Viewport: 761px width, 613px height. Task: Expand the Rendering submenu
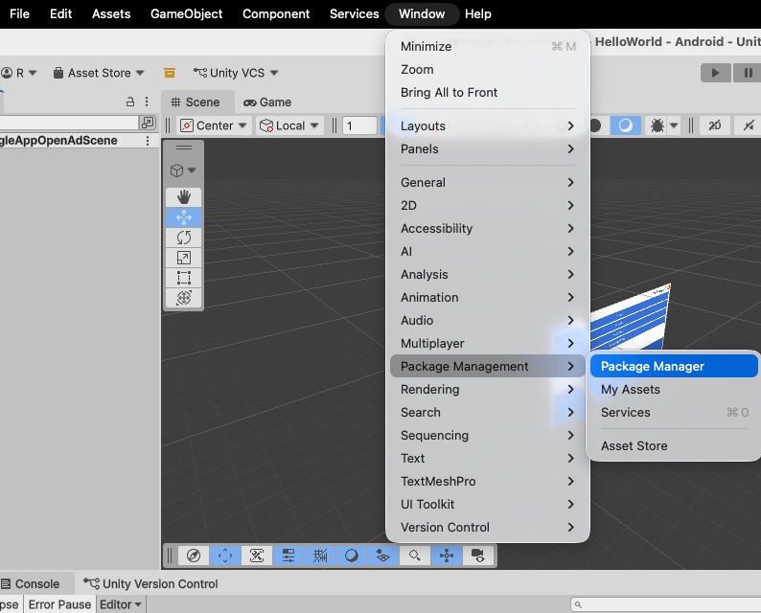pyautogui.click(x=487, y=390)
